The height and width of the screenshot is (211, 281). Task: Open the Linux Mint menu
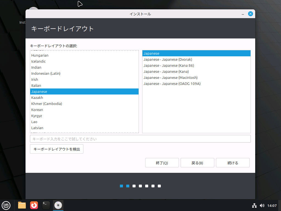coord(6,205)
